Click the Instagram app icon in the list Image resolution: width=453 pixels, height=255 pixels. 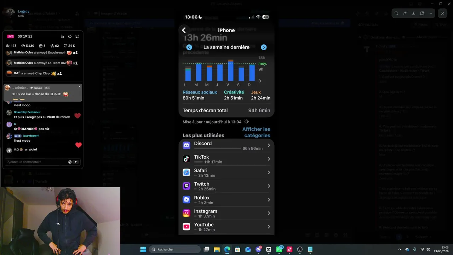click(187, 213)
